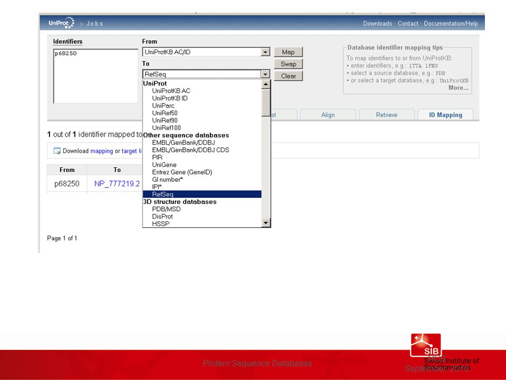Switch to the Align tab
The height and width of the screenshot is (380, 506).
[x=327, y=115]
